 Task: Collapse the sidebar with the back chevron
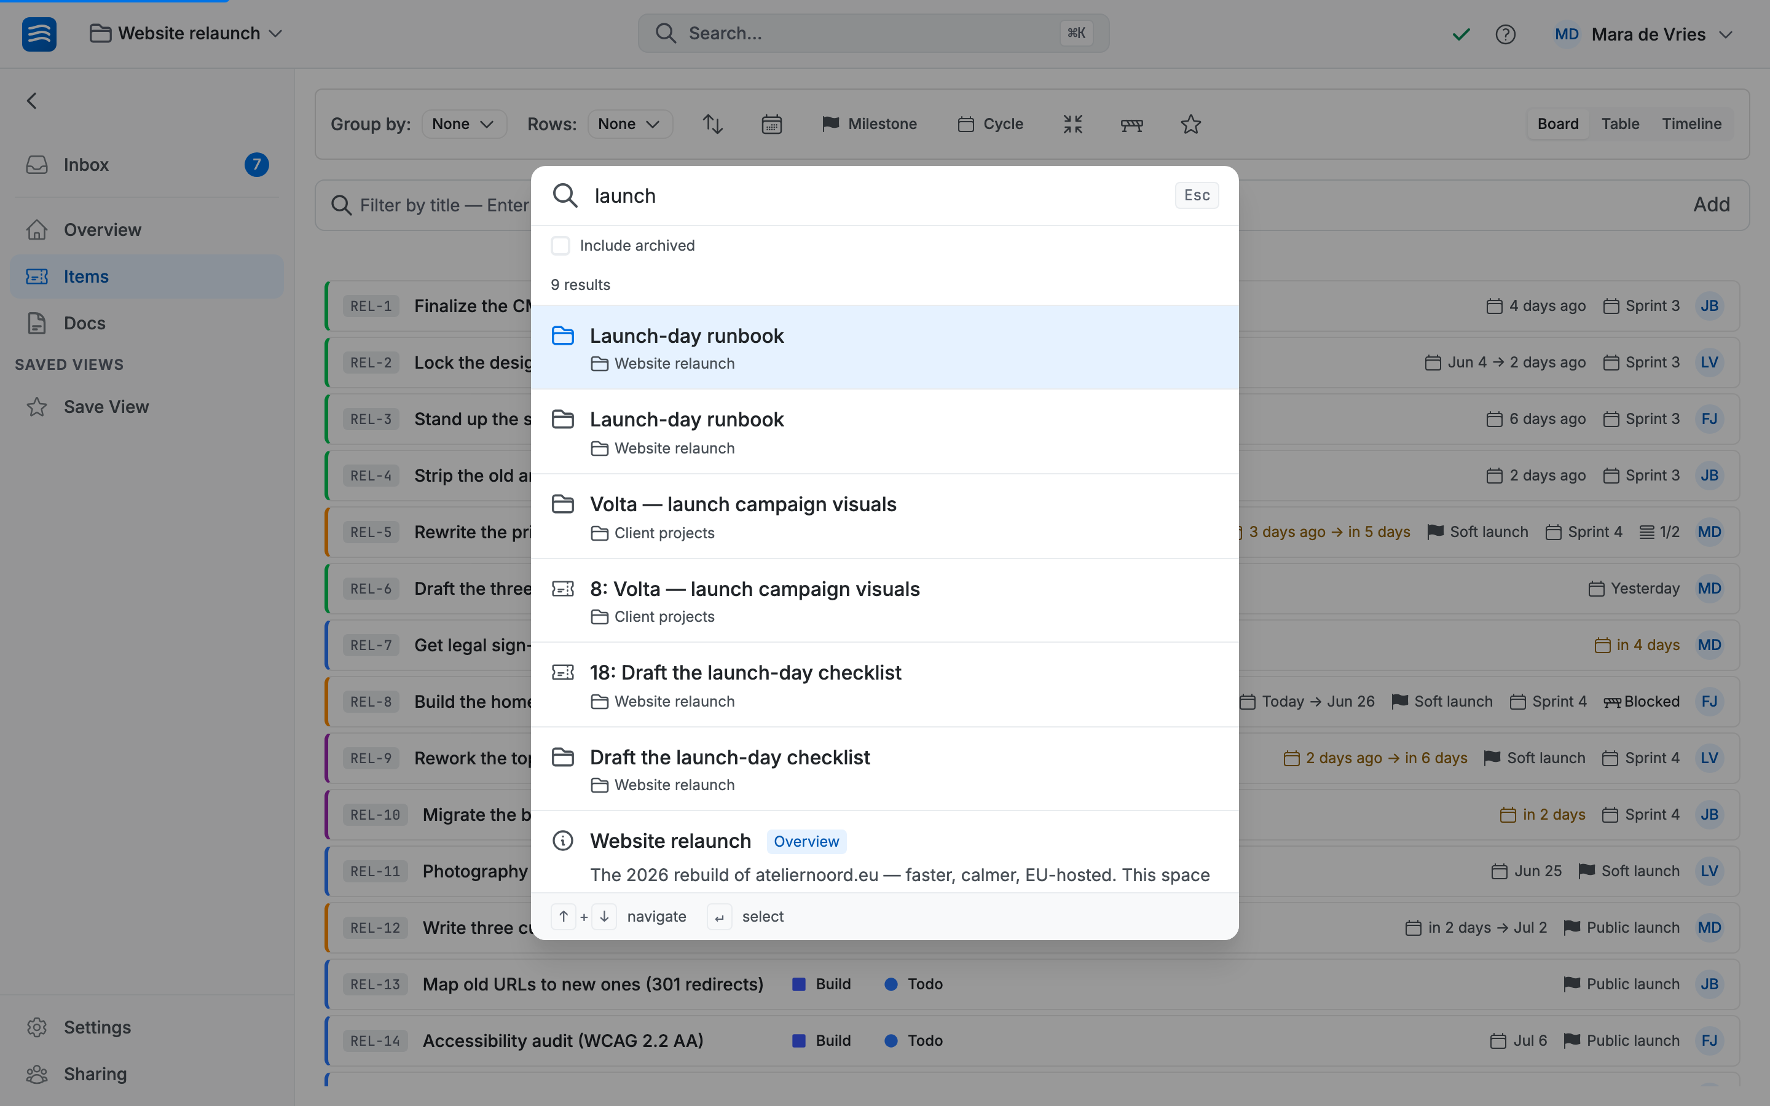31,101
